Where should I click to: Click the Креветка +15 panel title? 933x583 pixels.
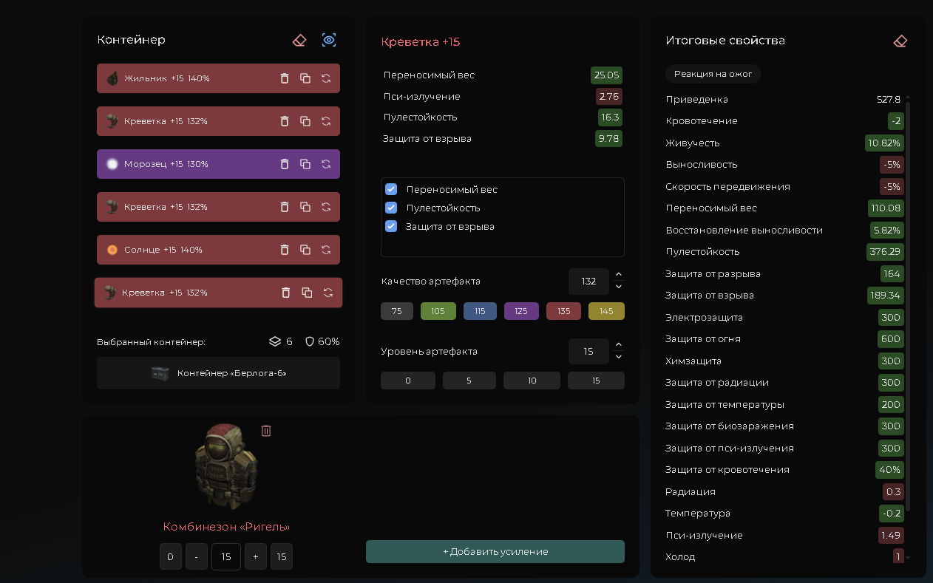tap(421, 42)
